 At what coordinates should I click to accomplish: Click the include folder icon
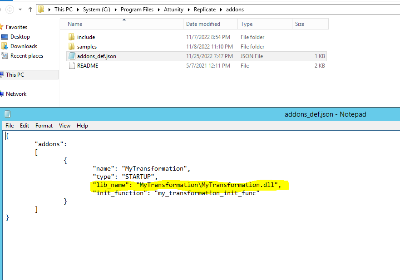71,37
